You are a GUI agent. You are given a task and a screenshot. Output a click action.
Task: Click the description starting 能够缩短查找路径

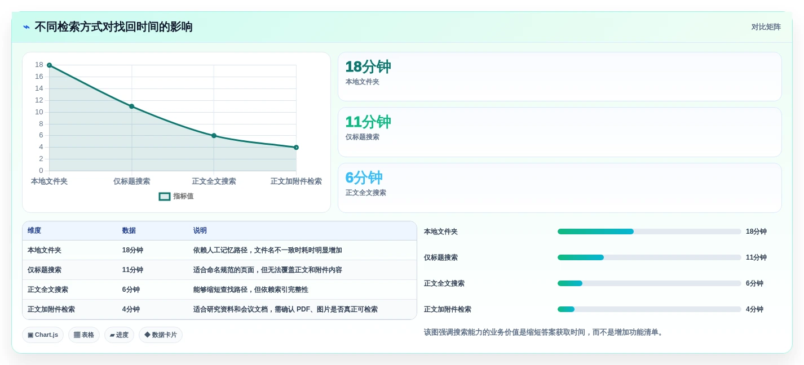coord(251,290)
